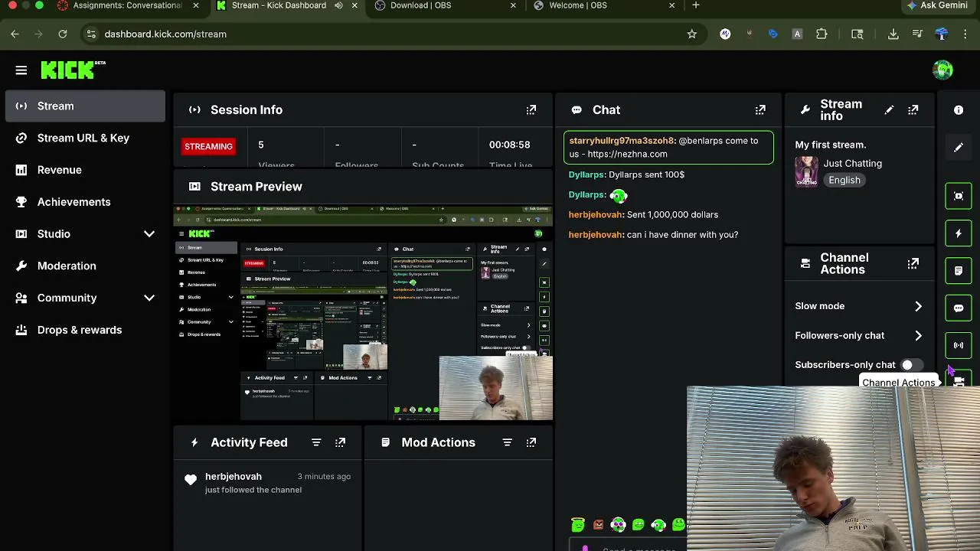Click "3 minutes ago" timestamp
The height and width of the screenshot is (551, 980).
(324, 476)
